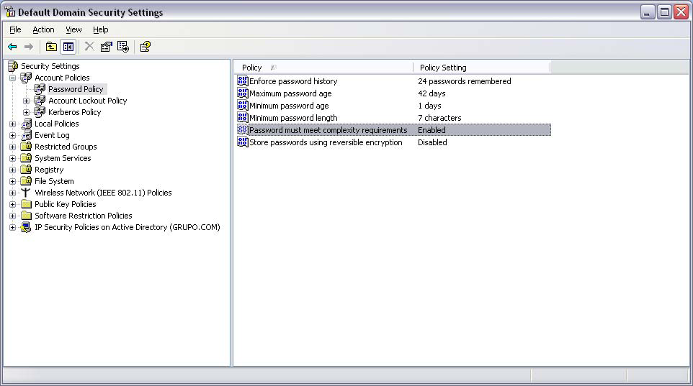Open the File menu
693x386 pixels.
tap(15, 29)
